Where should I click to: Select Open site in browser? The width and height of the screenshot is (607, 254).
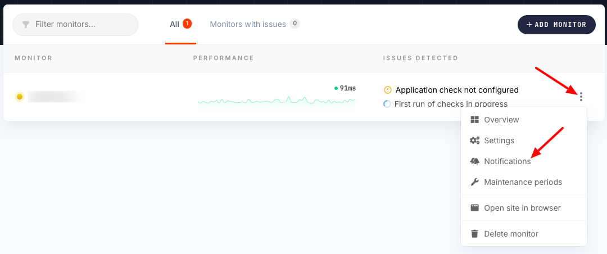[x=522, y=208]
